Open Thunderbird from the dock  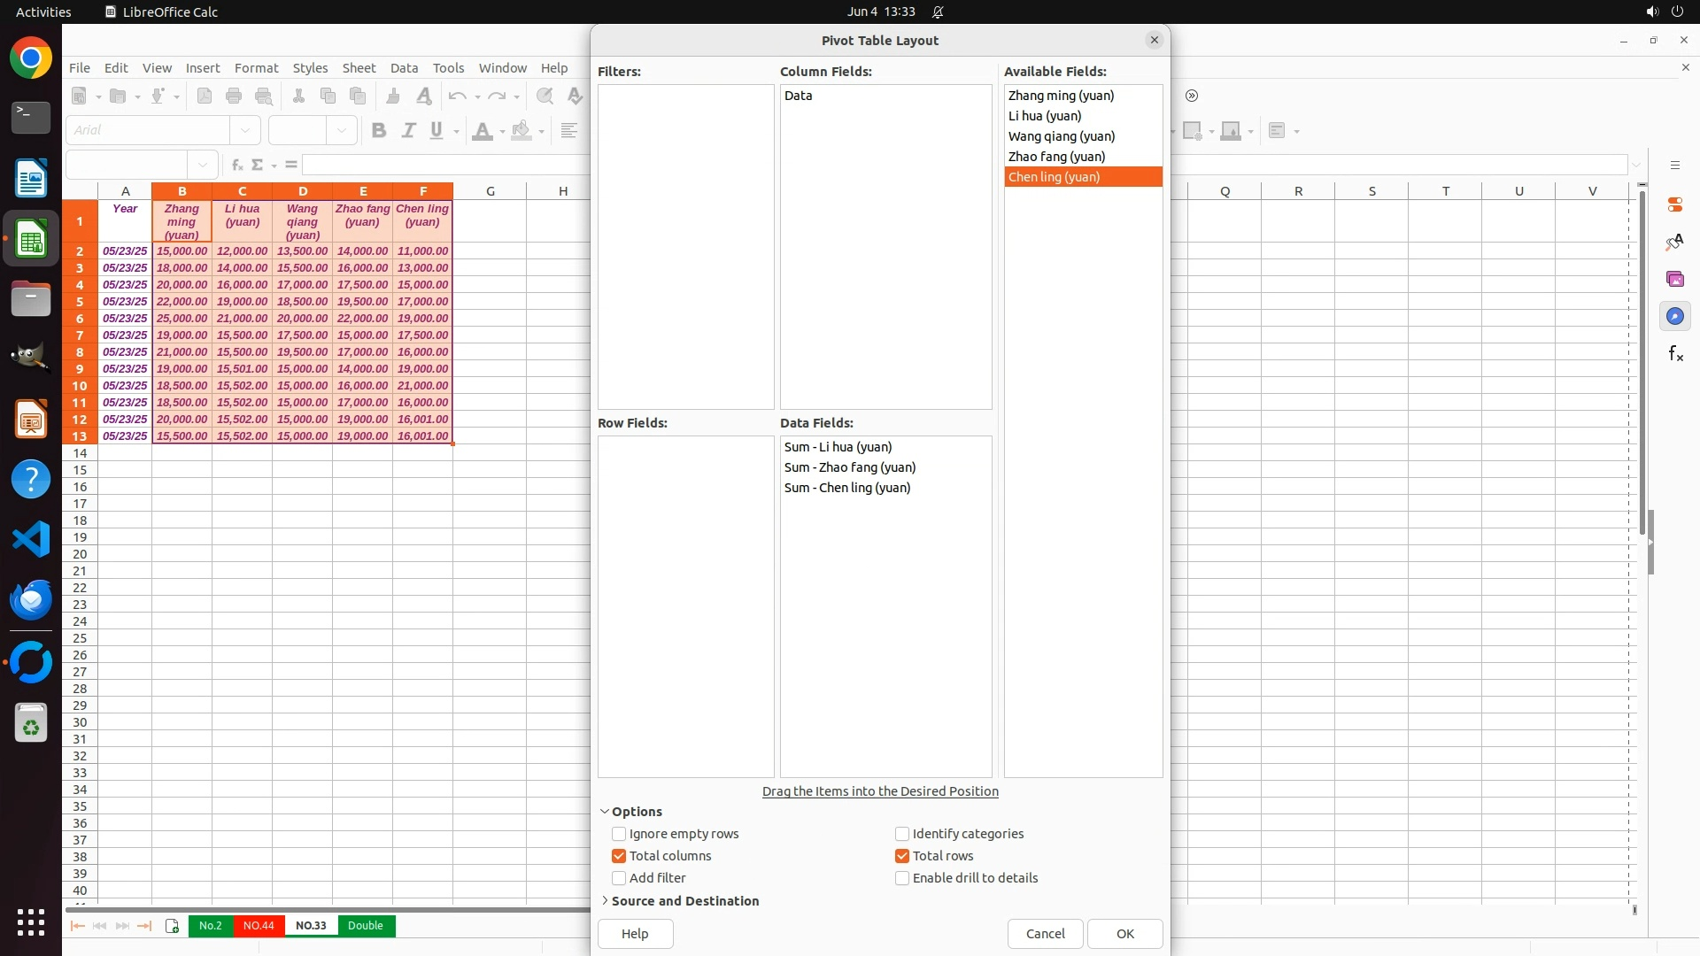pyautogui.click(x=31, y=600)
